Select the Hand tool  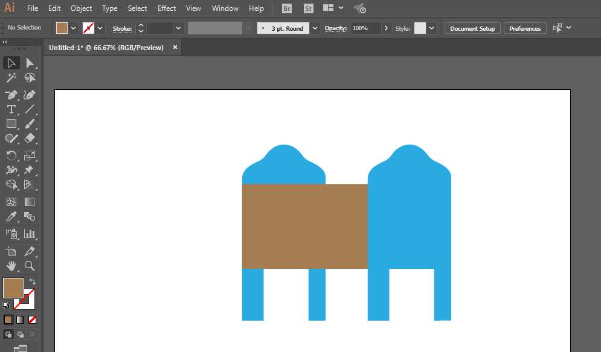pyautogui.click(x=11, y=266)
